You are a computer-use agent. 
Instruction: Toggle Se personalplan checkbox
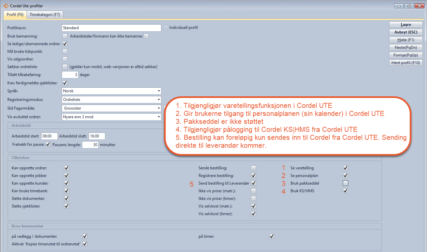[x=346, y=176]
